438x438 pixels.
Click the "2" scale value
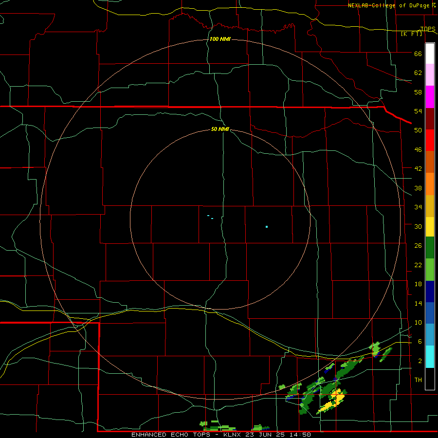(420, 361)
